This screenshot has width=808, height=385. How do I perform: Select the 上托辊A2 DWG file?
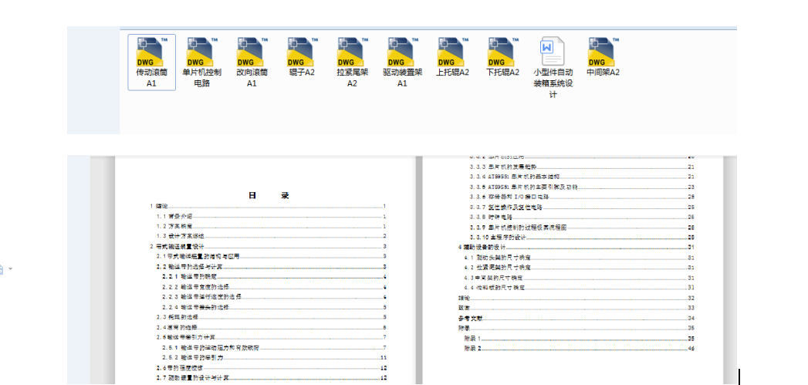coord(452,57)
